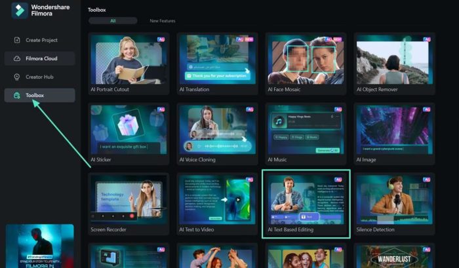Click the AI badge on AI Image card
The height and width of the screenshot is (268, 459).
tap(427, 109)
